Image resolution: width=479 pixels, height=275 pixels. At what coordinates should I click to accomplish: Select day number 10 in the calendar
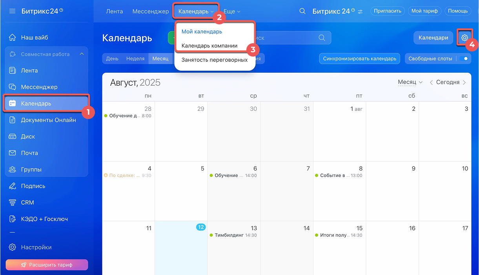click(x=465, y=169)
